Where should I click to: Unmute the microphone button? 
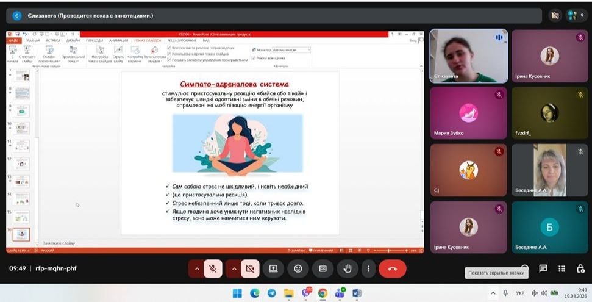[213, 268]
